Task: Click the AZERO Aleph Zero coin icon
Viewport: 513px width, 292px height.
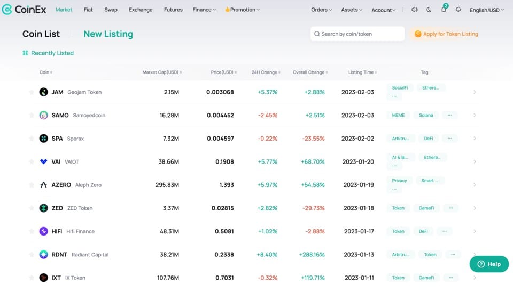Action: [44, 185]
